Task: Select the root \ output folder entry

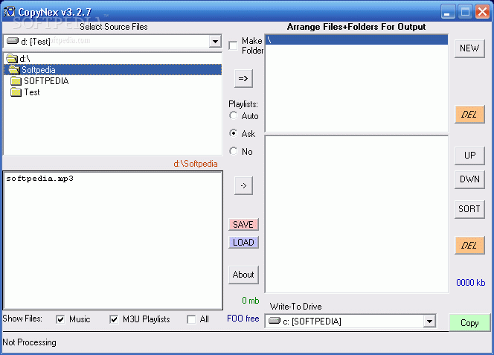Action: pos(356,39)
